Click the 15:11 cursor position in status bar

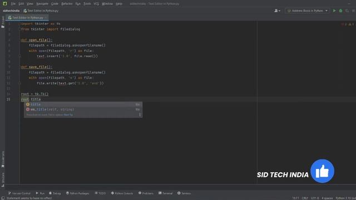pos(295,198)
